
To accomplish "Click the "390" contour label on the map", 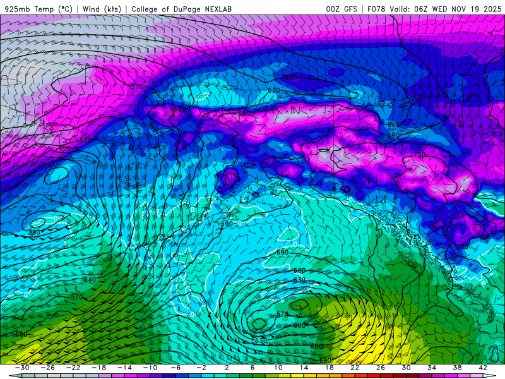I will [x=35, y=232].
